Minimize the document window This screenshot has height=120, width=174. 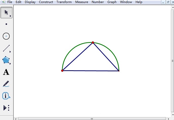point(163,2)
